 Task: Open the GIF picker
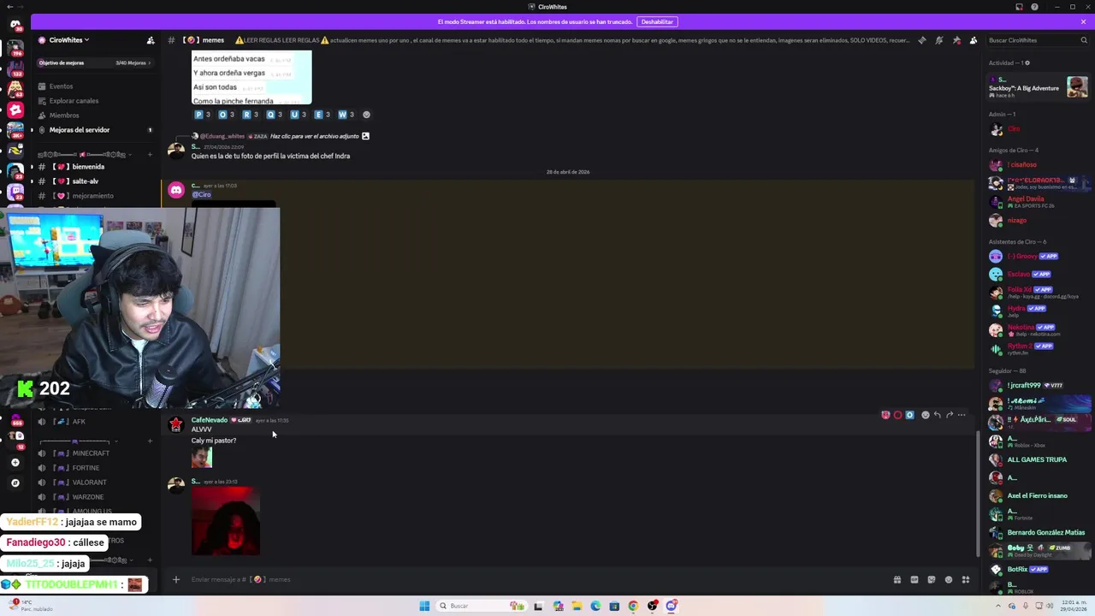pyautogui.click(x=914, y=579)
